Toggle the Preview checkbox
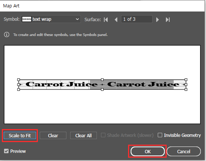 pos(6,151)
